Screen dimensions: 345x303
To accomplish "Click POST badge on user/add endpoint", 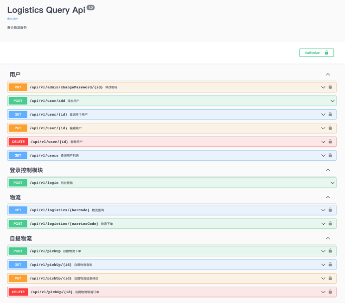I will [x=18, y=101].
